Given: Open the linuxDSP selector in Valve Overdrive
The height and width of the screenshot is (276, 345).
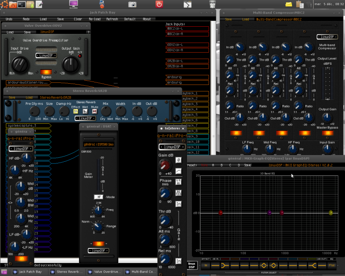Looking at the screenshot, I should (46, 56).
